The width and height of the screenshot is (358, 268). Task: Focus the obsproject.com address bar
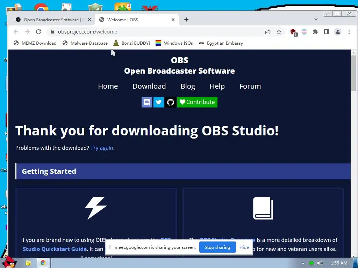point(158,32)
